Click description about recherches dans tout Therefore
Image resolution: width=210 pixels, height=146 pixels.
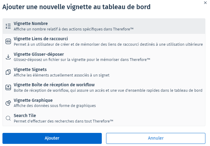(x=63, y=121)
